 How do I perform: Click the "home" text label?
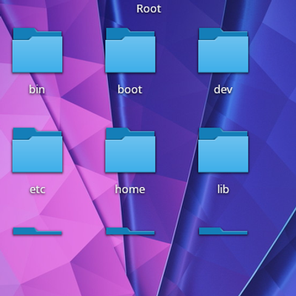(x=130, y=189)
